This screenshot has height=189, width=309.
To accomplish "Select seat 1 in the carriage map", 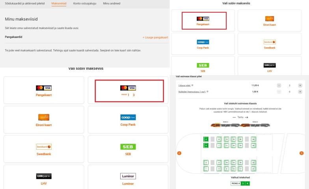I will 206,169.
